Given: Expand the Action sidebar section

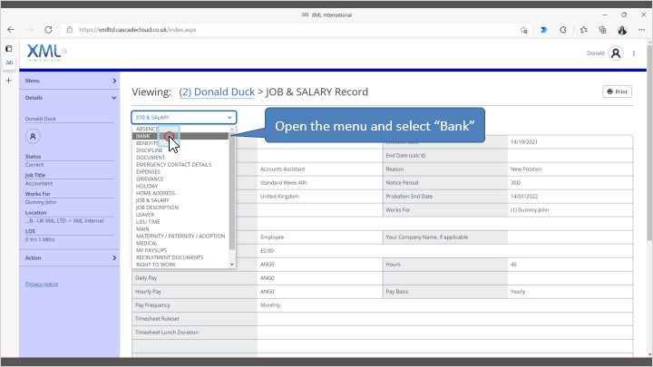Looking at the screenshot, I should click(x=70, y=258).
